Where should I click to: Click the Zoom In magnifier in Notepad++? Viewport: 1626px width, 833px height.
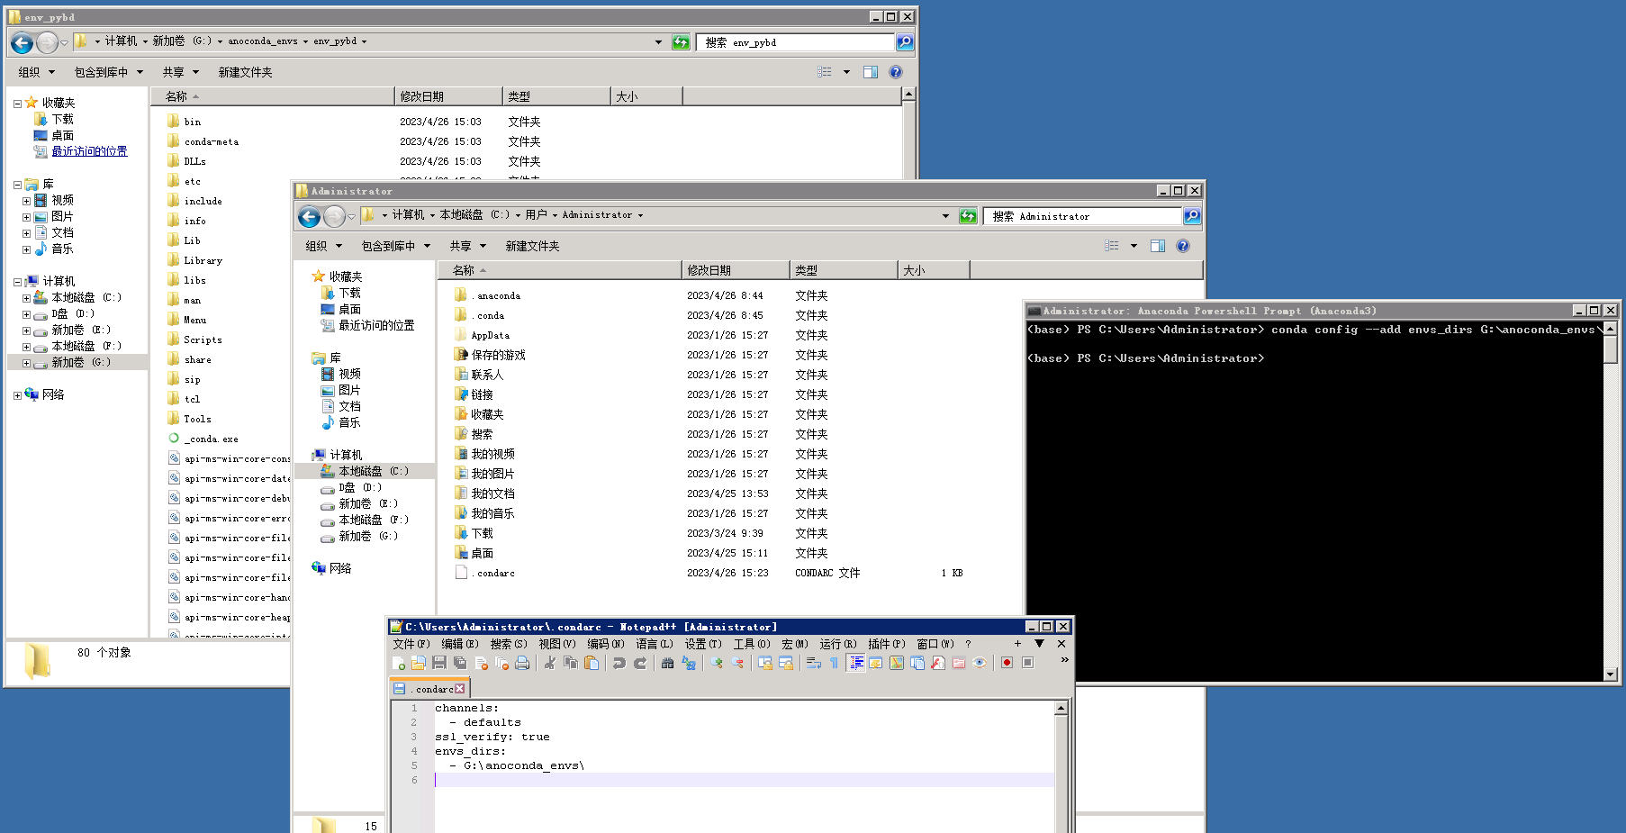point(717,663)
